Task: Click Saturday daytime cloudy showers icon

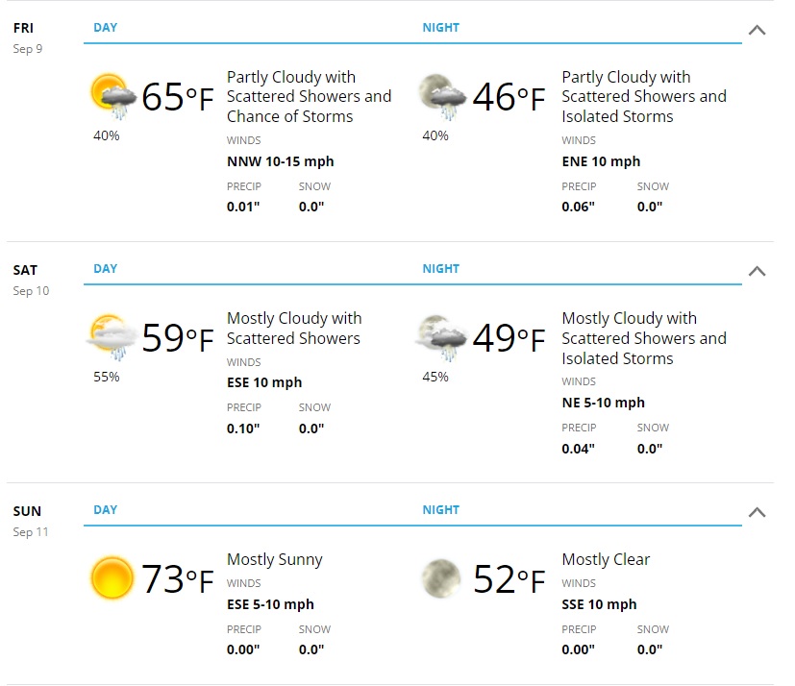Action: click(112, 338)
